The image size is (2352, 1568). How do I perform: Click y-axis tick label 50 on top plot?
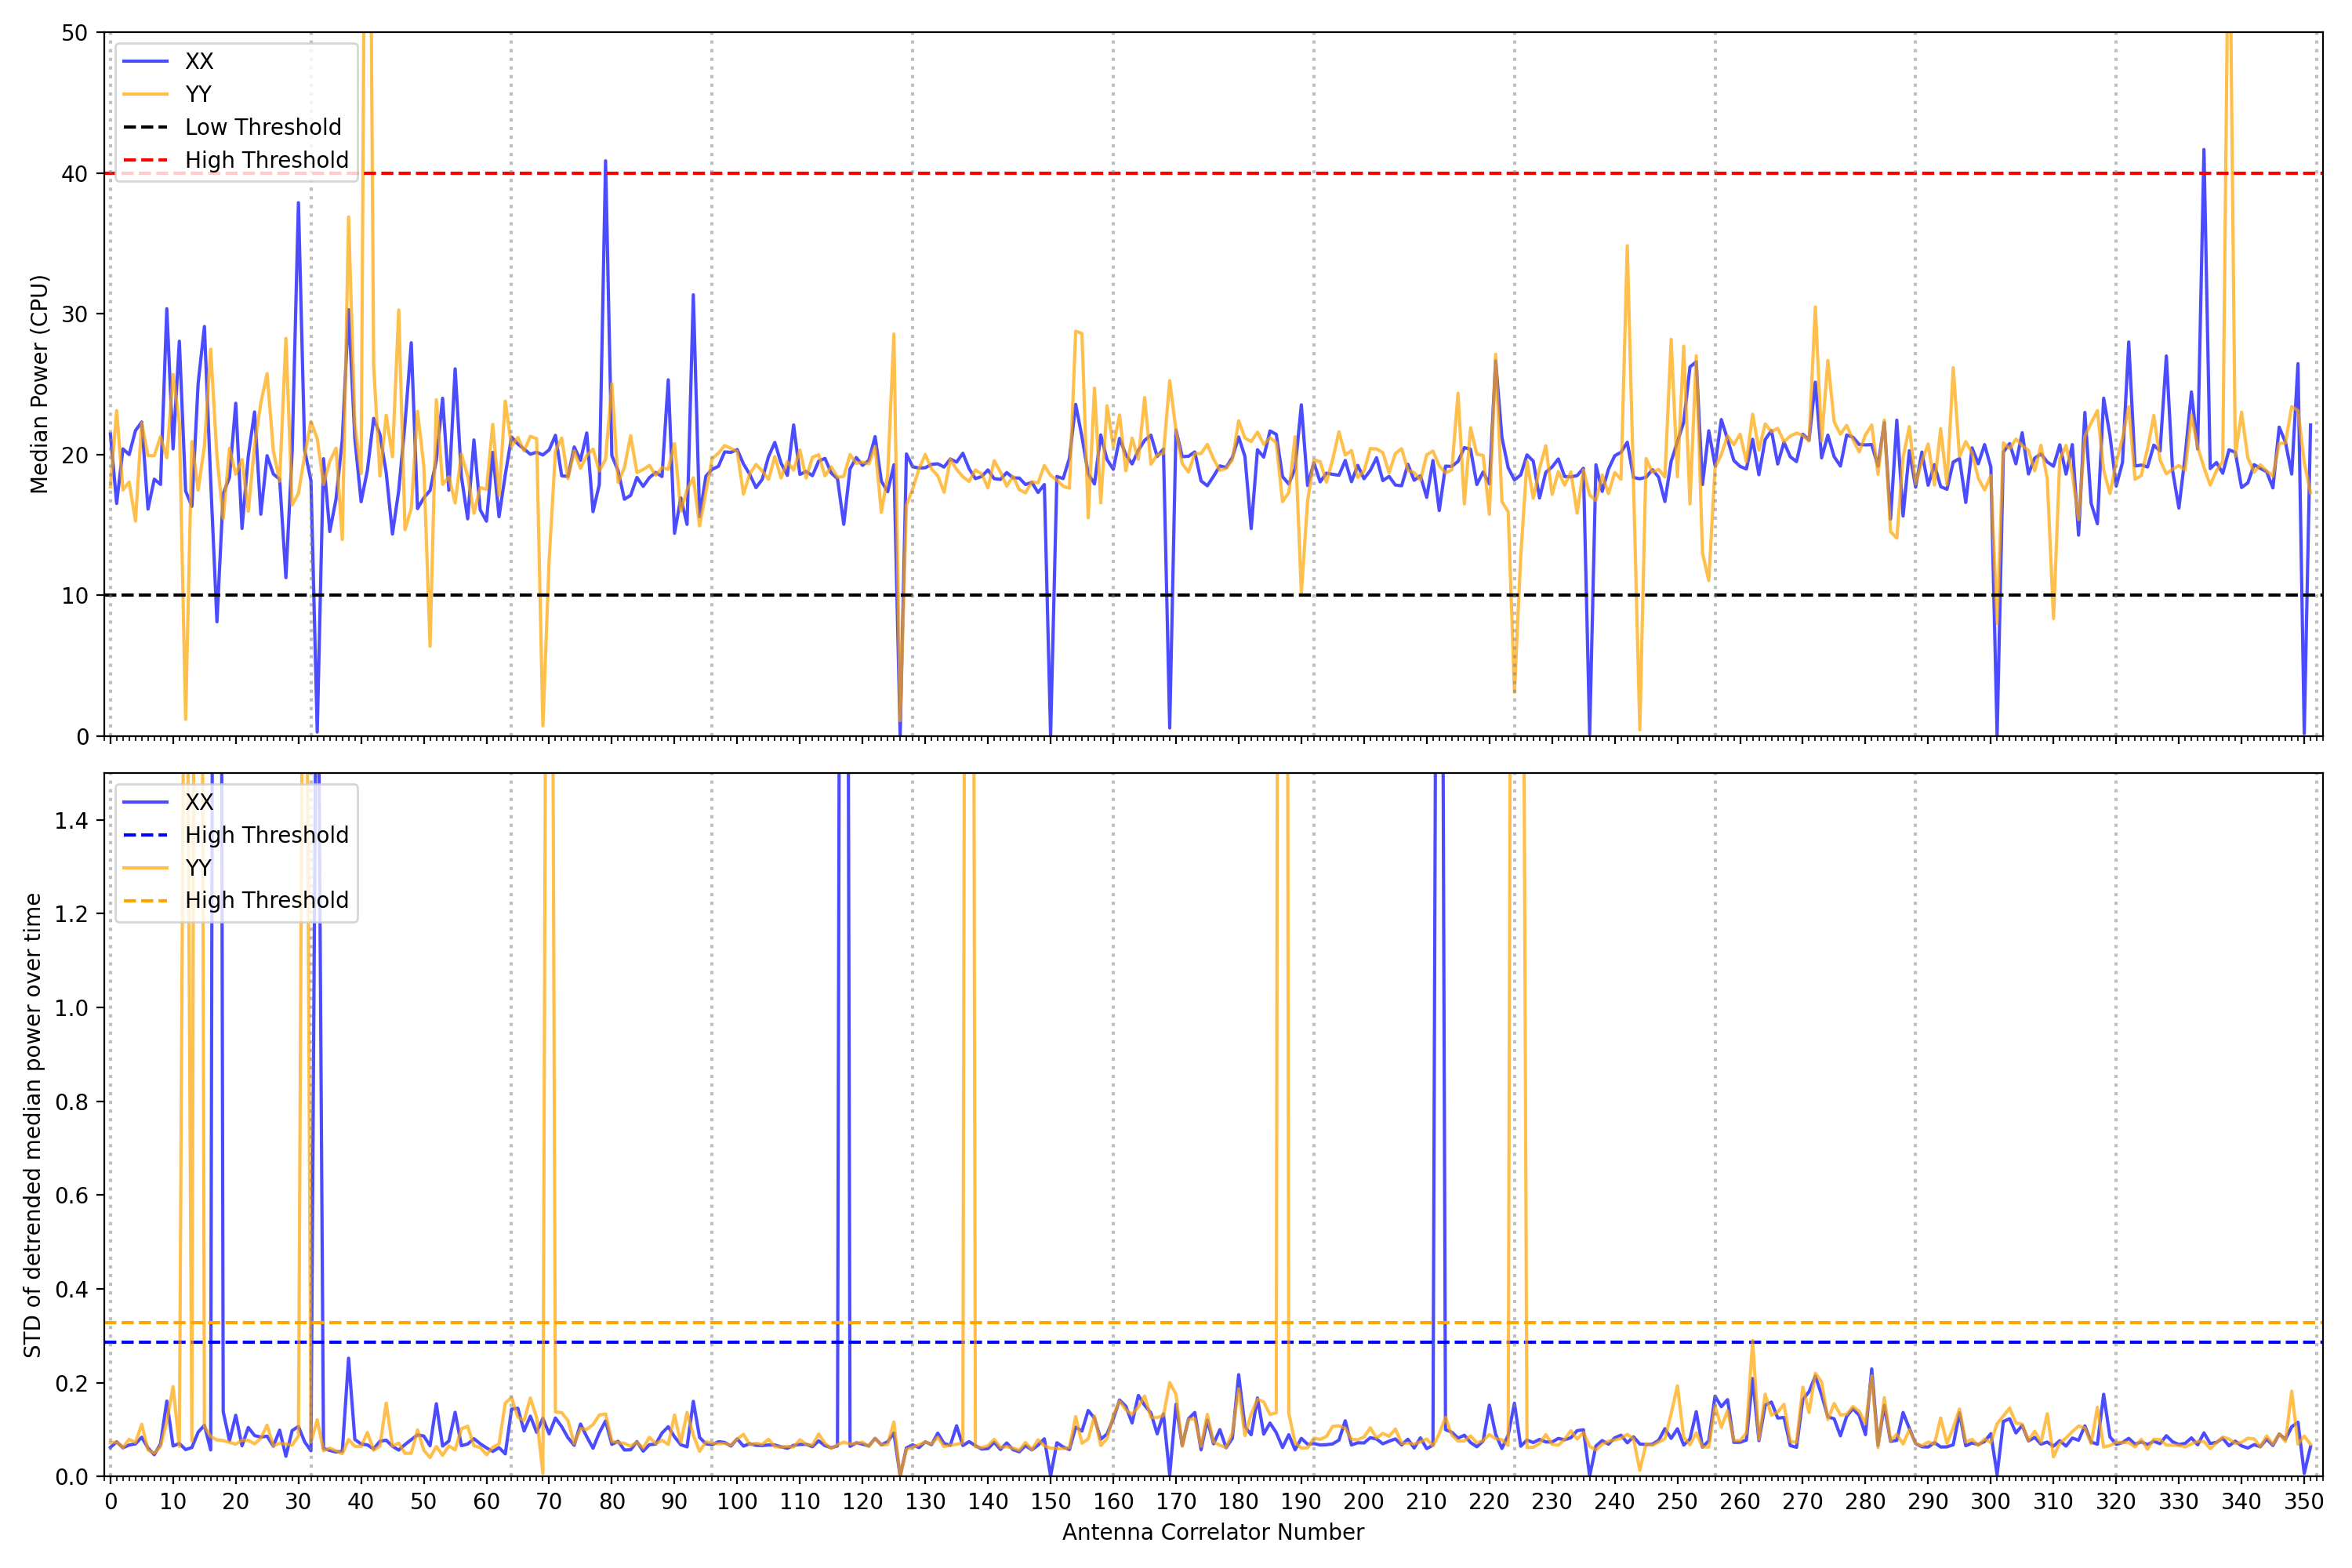click(75, 33)
